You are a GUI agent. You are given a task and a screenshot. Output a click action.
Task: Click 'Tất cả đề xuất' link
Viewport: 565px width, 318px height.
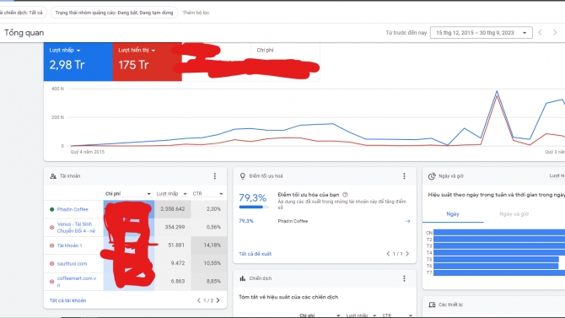256,254
